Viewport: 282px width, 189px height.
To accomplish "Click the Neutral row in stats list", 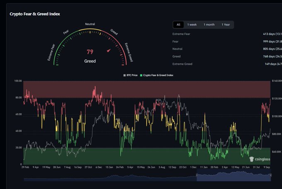I will point(227,49).
